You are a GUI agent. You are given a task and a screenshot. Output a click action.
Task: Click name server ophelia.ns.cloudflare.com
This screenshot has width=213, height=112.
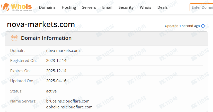69,107
